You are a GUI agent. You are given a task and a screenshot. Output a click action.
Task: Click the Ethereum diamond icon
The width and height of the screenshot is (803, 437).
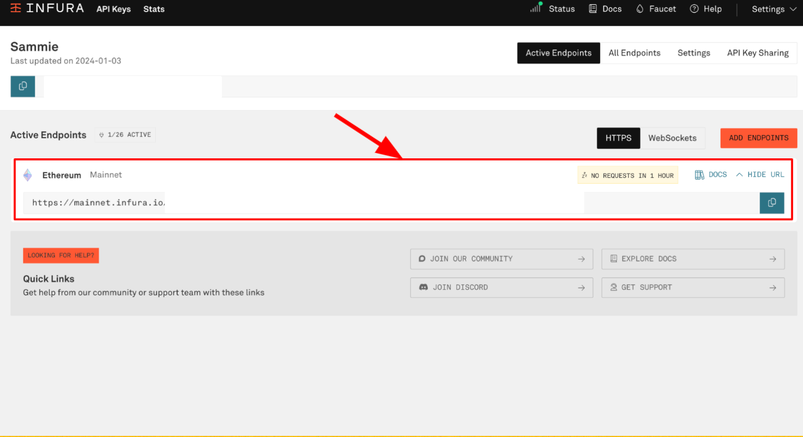pyautogui.click(x=27, y=175)
